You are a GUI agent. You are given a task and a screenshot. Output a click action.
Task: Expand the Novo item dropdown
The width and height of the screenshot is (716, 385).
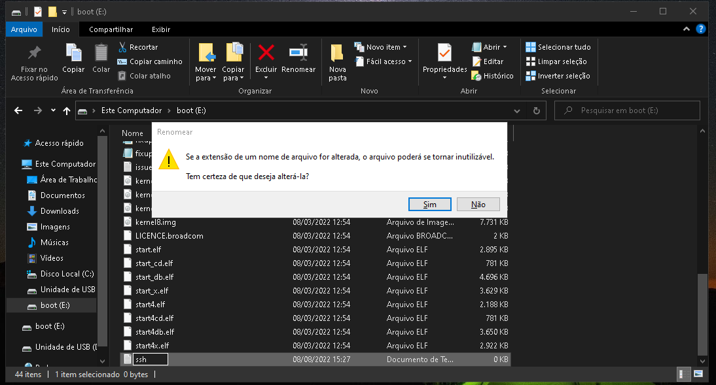(x=381, y=47)
